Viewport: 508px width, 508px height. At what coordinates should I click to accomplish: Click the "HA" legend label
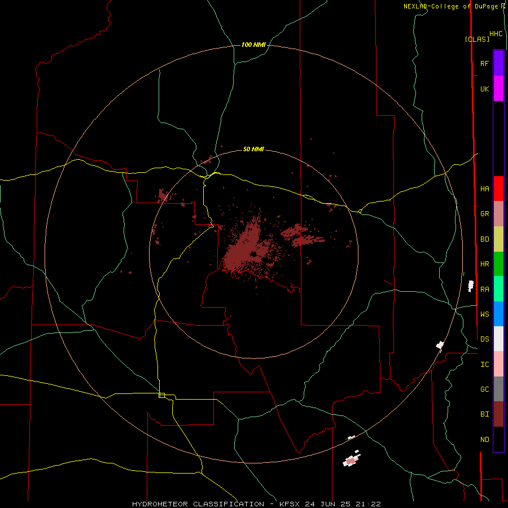click(x=484, y=189)
